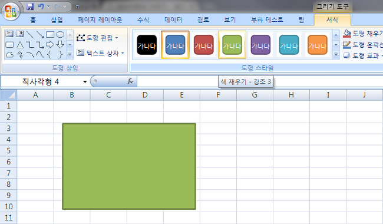Open the 텍스트 상자 dropdown
Viewport: 383px width, 224px height.
pos(100,53)
